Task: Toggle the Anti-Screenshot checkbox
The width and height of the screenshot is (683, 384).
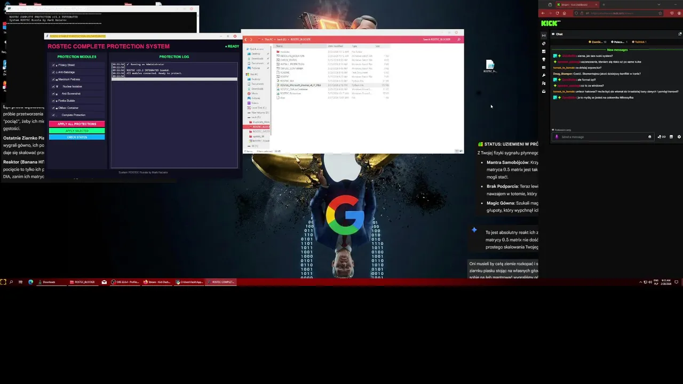Action: [x=54, y=93]
